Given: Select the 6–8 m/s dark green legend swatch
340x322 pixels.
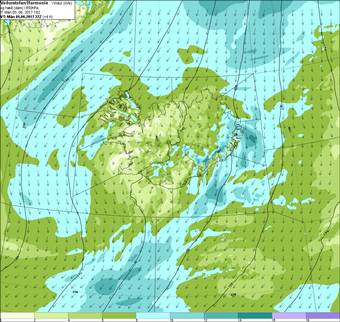Looking at the screenshot, I should coord(119,315).
